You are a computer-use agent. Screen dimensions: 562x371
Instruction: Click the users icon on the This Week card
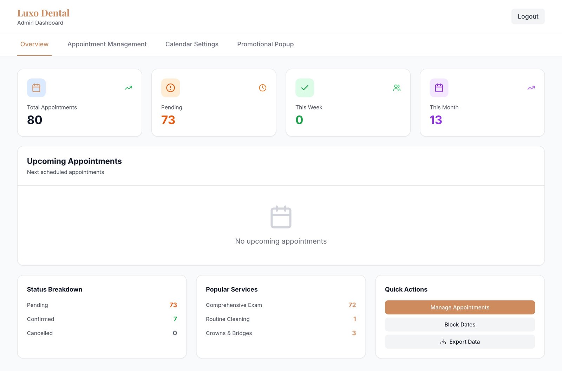[x=397, y=88]
